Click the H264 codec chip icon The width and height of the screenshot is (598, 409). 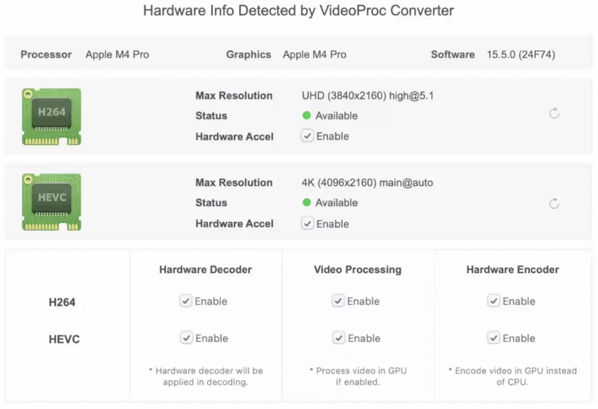click(x=51, y=116)
